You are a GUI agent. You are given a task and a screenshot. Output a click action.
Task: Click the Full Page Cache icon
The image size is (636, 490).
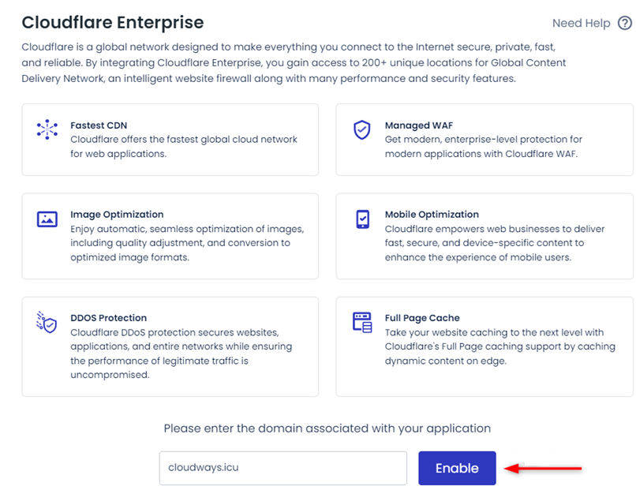(x=362, y=323)
